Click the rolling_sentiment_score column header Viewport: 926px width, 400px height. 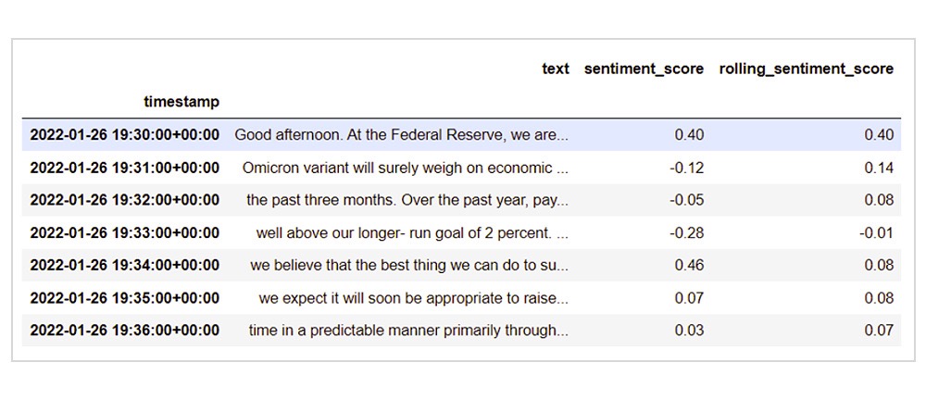[x=807, y=69]
